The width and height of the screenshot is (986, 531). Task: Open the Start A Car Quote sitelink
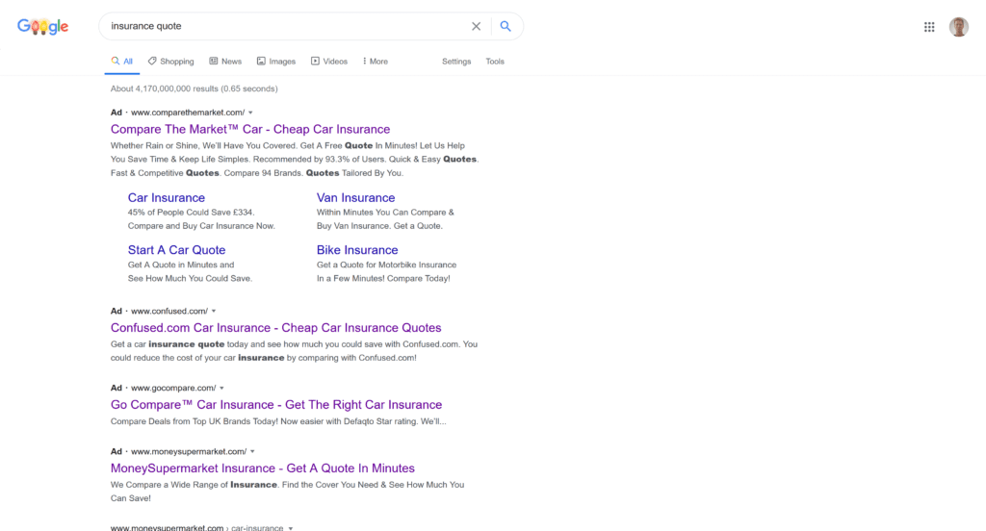[x=177, y=250]
